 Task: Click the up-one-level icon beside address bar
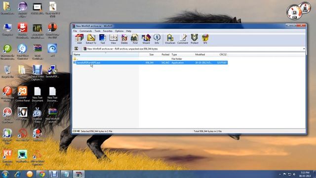pos(77,48)
